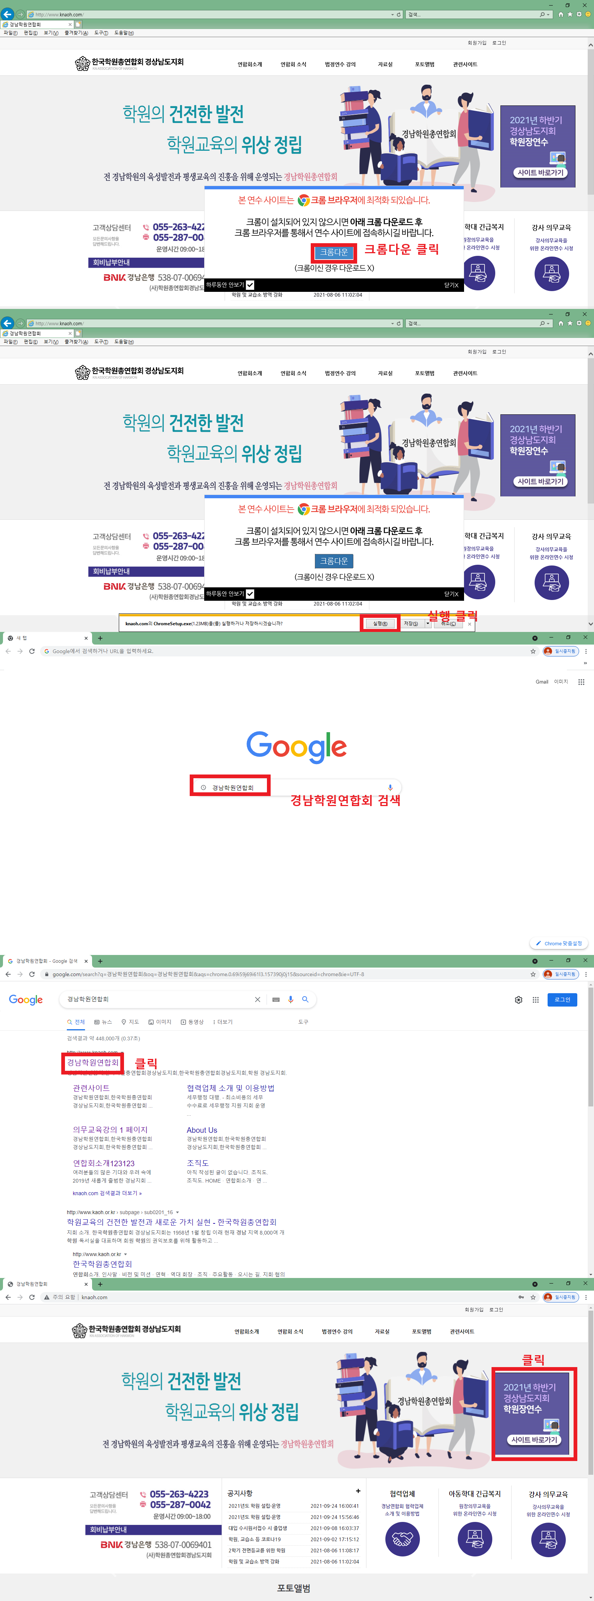This screenshot has width=594, height=1601.
Task: Switch to the '동영상' tab in Google results
Action: pos(192,1022)
